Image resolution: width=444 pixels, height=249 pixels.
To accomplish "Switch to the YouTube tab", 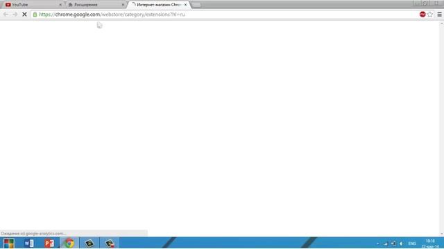I will 33,5.
